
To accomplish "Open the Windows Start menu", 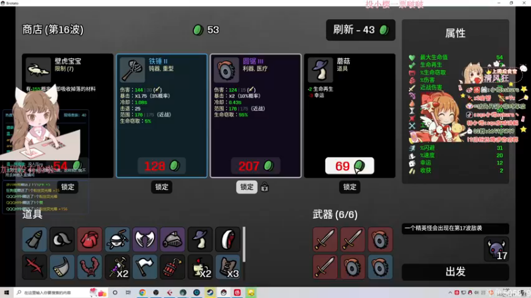I will click(7, 293).
